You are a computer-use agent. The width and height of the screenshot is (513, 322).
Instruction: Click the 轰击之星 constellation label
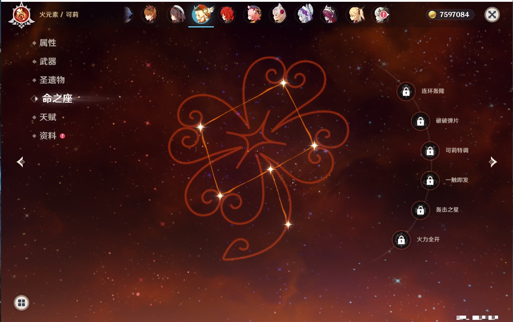[x=447, y=210]
